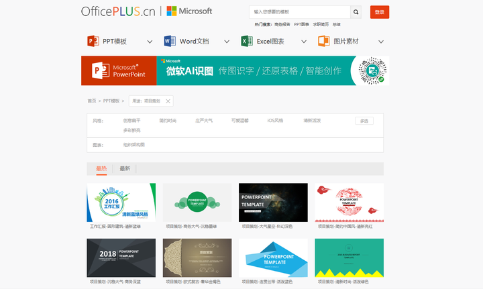Click title 项目策划-简约中国风-清新亮红

click(345, 227)
